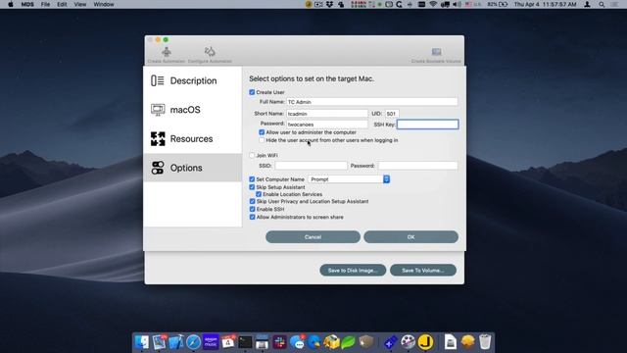Toggle Allow Administrators to screen share
The width and height of the screenshot is (627, 353).
pyautogui.click(x=252, y=217)
